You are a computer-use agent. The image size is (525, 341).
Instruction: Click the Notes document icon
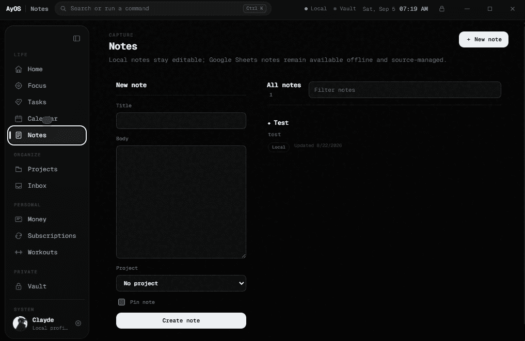point(19,135)
